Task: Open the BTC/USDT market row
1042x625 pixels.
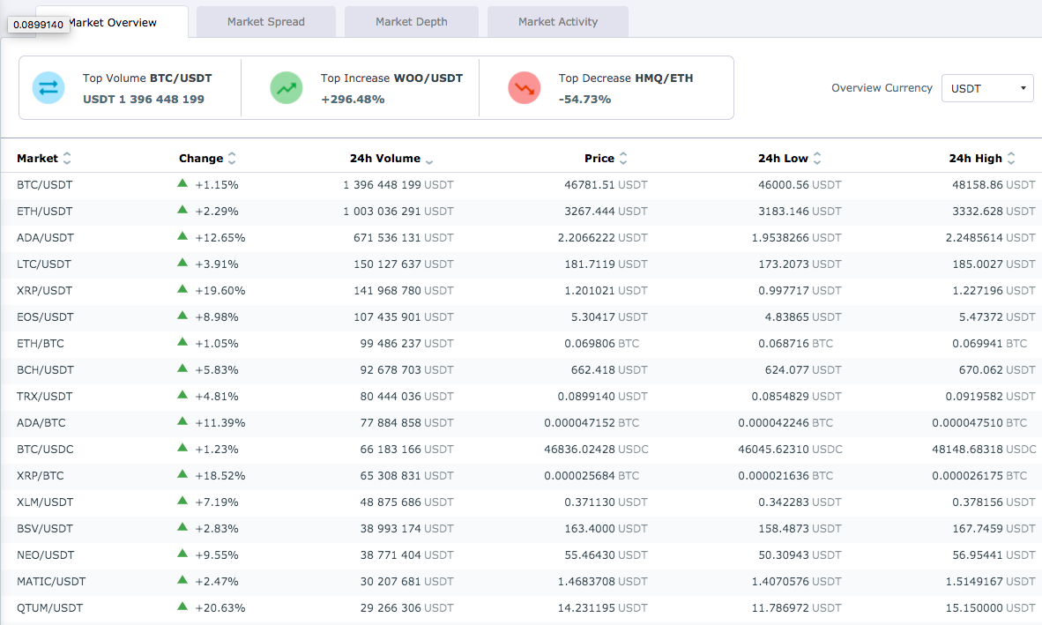Action: pyautogui.click(x=521, y=185)
